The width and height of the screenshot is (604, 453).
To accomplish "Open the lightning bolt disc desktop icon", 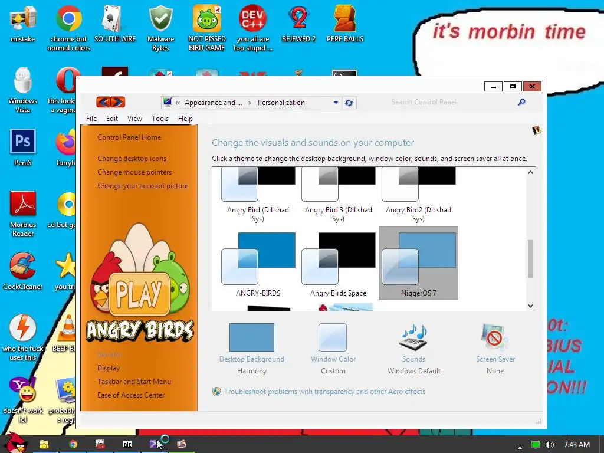I will pos(23,337).
